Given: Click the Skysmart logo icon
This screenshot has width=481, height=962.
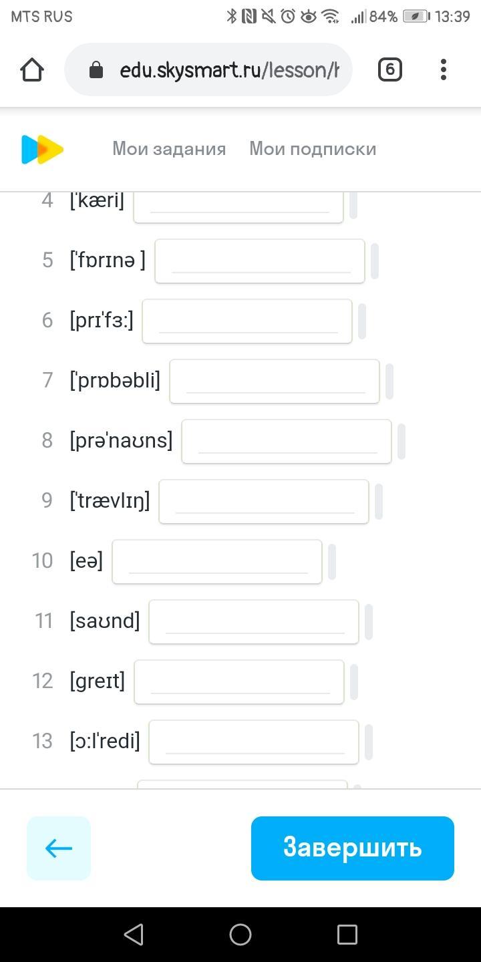Looking at the screenshot, I should [x=42, y=149].
